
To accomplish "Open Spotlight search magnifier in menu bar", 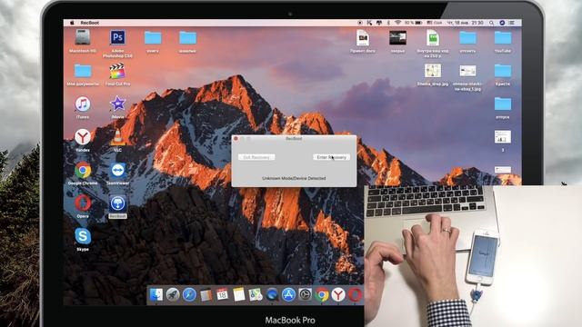I will click(x=491, y=23).
